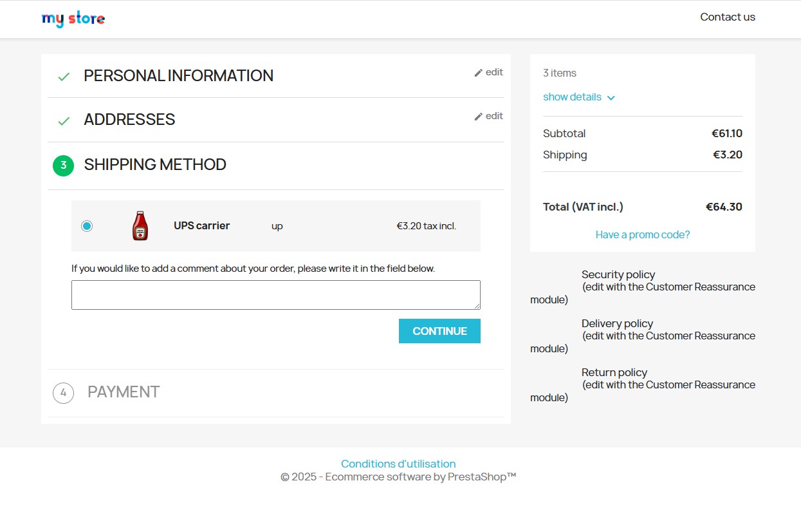This screenshot has height=512, width=801.
Task: Open the Contact us link
Action: pos(728,17)
